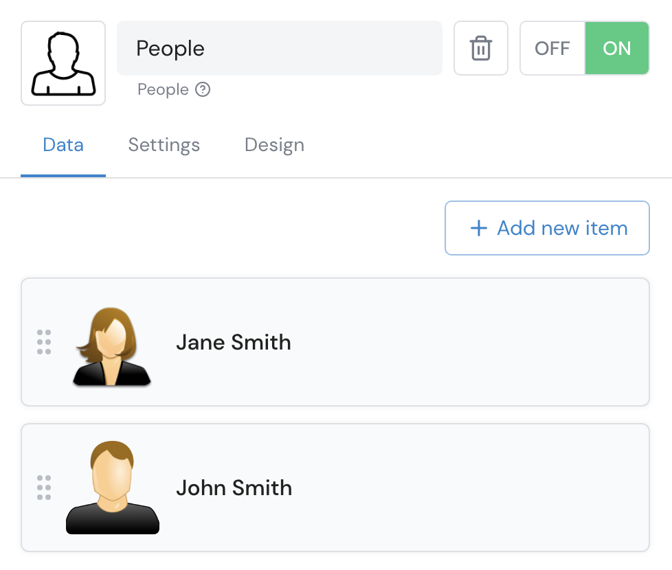The image size is (672, 570).
Task: Expand the Jane Smith card via its empty area
Action: click(467, 342)
